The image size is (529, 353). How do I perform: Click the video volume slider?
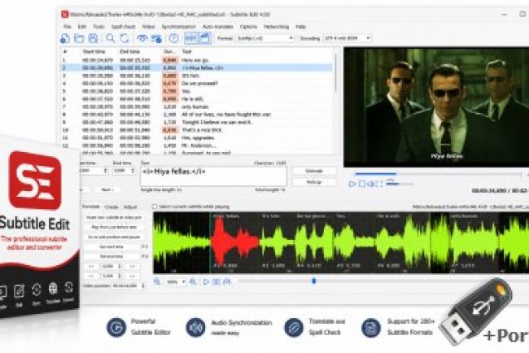400,184
